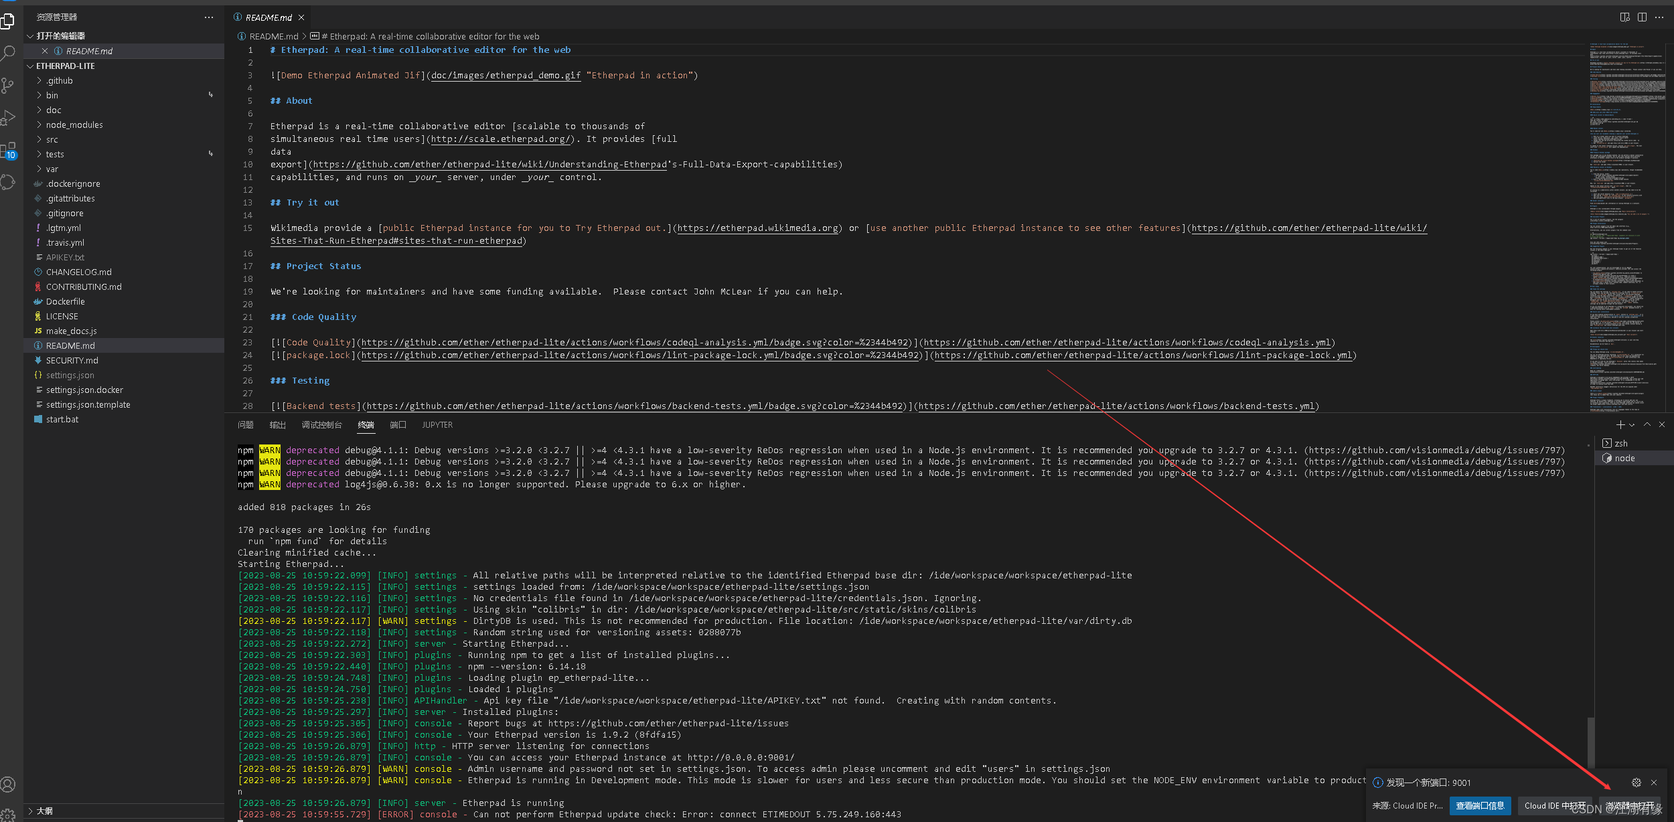The image size is (1674, 822).
Task: Close README.md in open editors list
Action: pyautogui.click(x=45, y=51)
